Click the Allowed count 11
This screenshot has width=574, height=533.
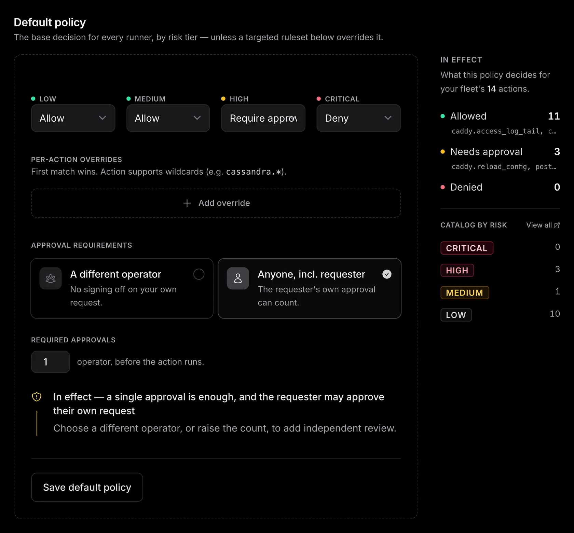554,116
